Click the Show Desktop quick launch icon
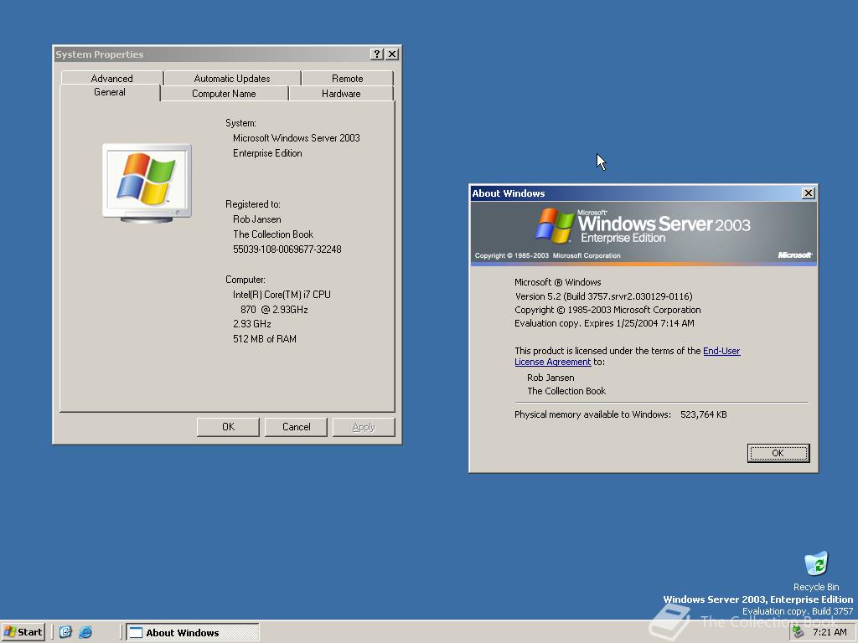This screenshot has width=858, height=643. point(65,632)
